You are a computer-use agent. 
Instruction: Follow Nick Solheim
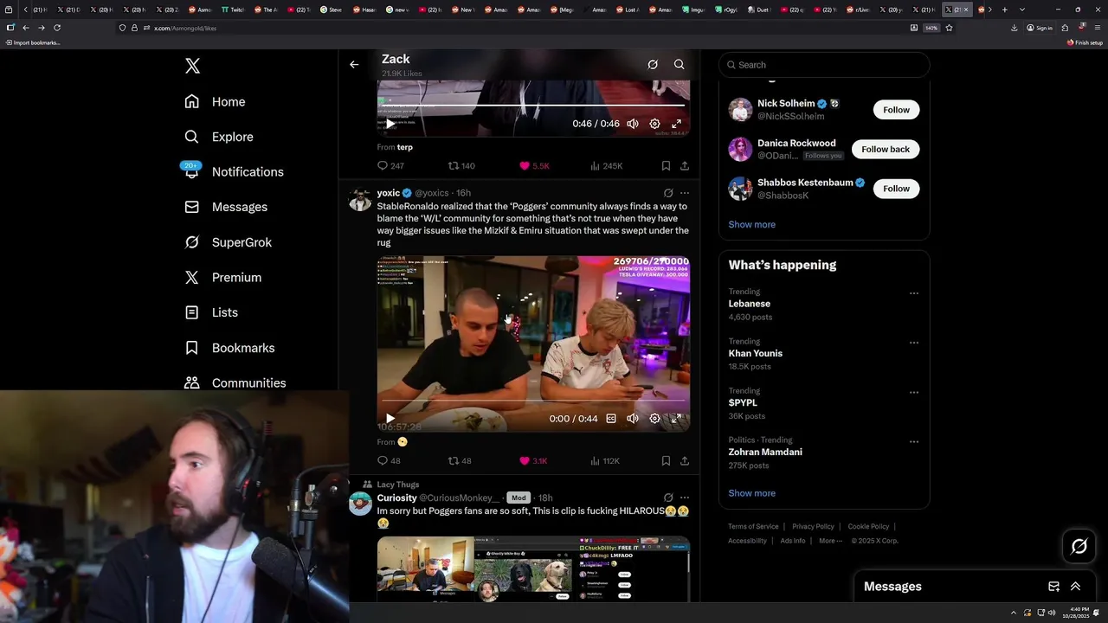click(896, 110)
